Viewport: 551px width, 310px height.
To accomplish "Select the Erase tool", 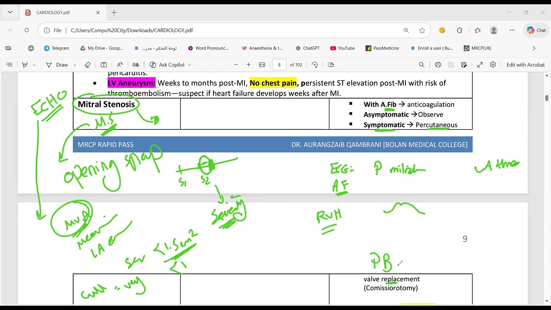I will click(87, 65).
